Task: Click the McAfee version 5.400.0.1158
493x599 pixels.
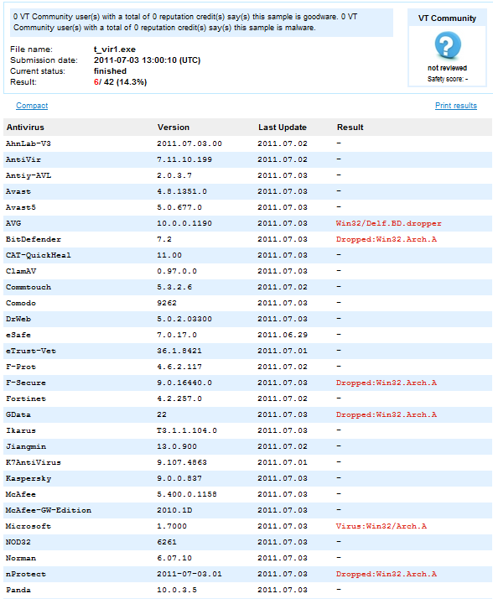Action: click(x=187, y=495)
